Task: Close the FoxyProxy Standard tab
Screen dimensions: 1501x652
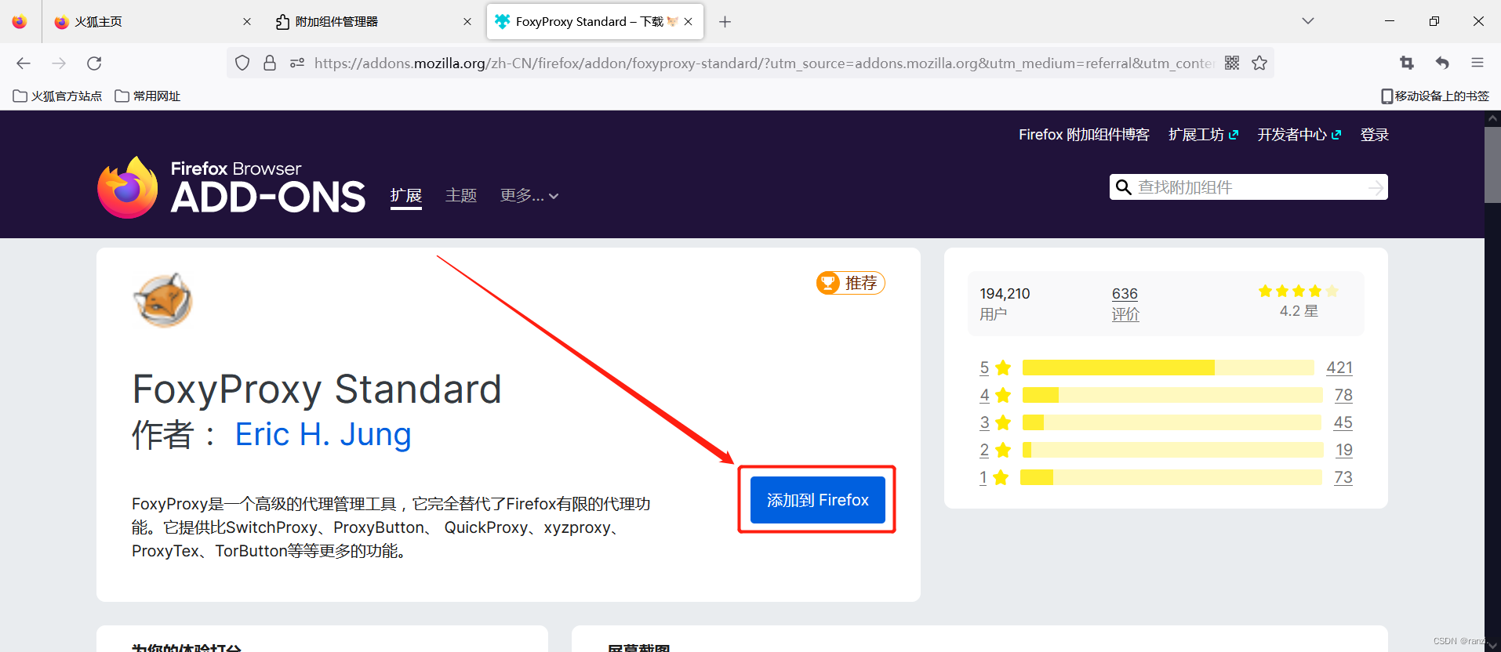Action: tap(688, 22)
